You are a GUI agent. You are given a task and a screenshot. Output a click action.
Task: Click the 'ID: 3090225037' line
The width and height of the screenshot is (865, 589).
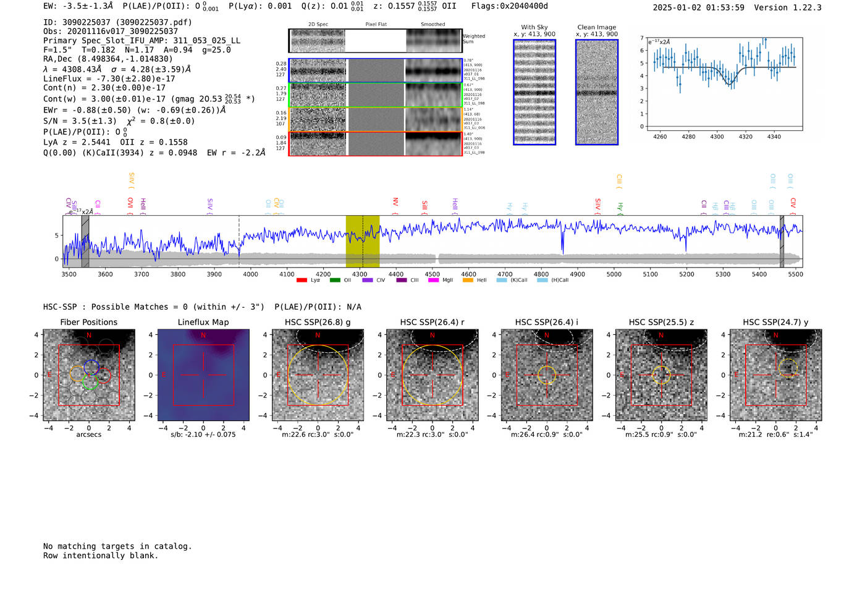tap(117, 22)
